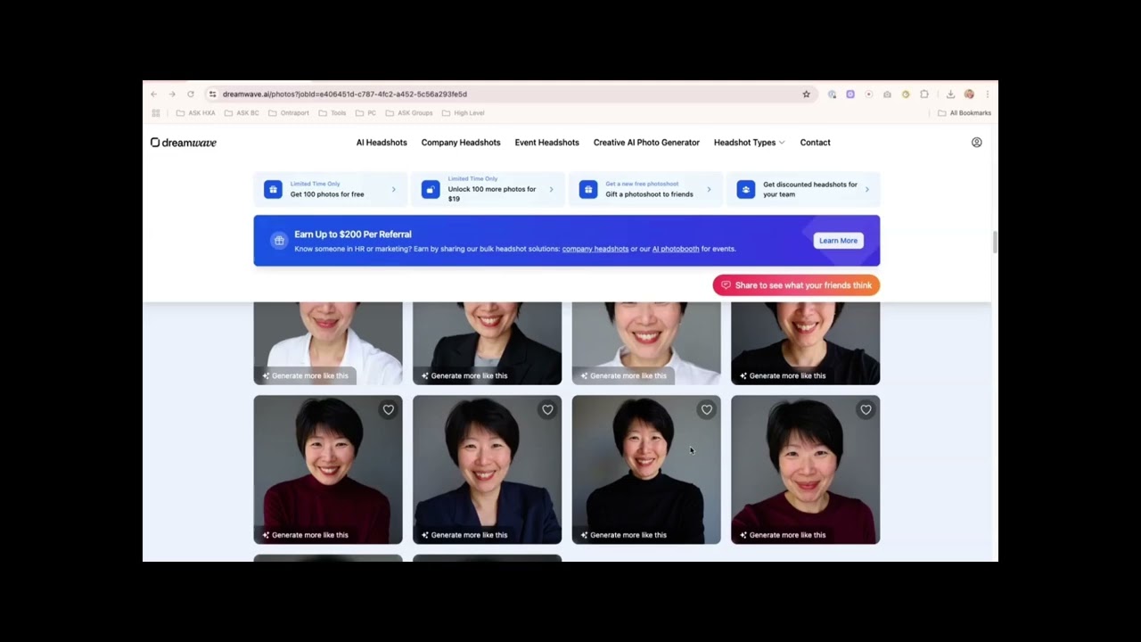1141x642 pixels.
Task: Click the dreamwave logo
Action: pyautogui.click(x=184, y=143)
